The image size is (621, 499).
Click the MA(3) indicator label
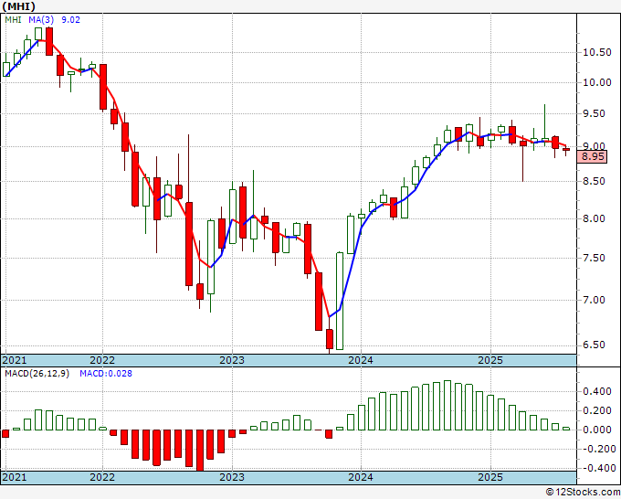pyautogui.click(x=41, y=20)
